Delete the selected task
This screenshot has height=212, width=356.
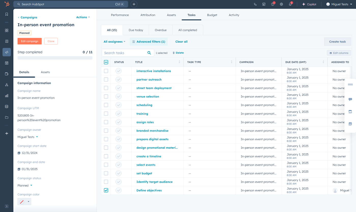point(178,53)
